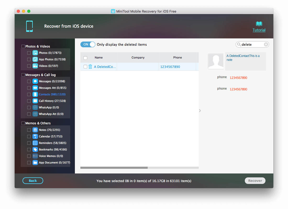Clear the search field with the X icon
The width and height of the screenshot is (288, 209).
pyautogui.click(x=266, y=44)
